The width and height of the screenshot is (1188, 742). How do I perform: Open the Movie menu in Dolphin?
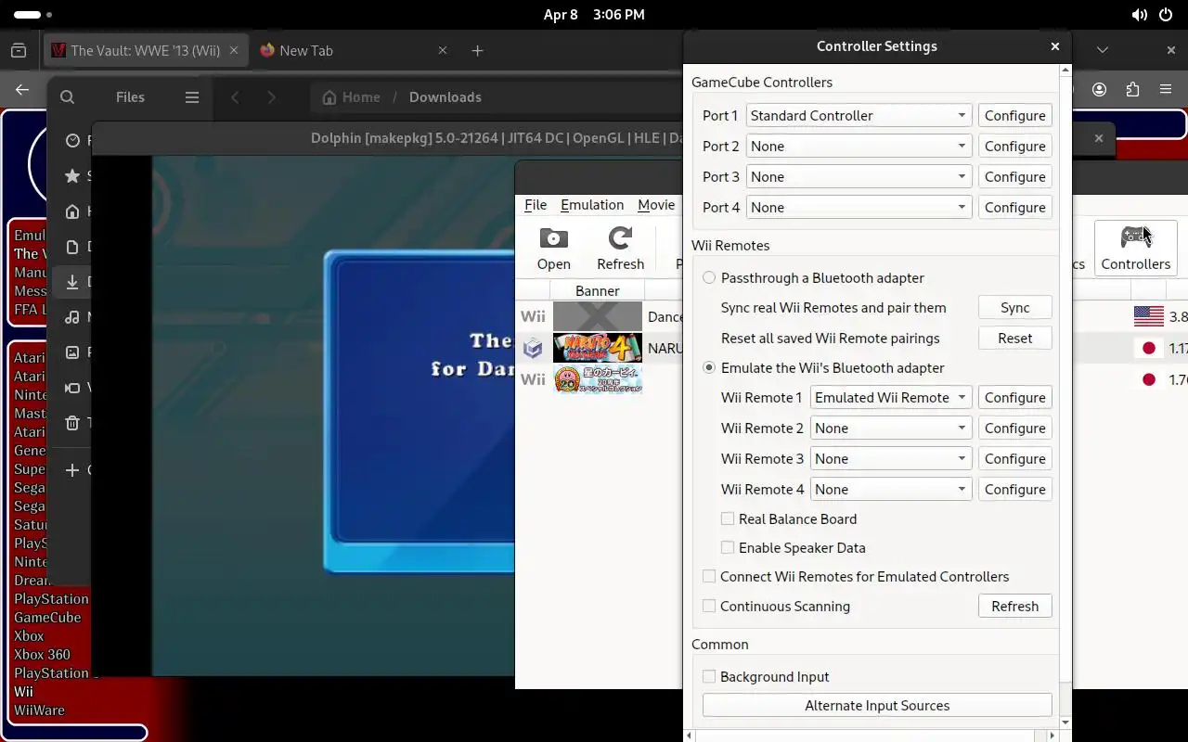pos(656,204)
